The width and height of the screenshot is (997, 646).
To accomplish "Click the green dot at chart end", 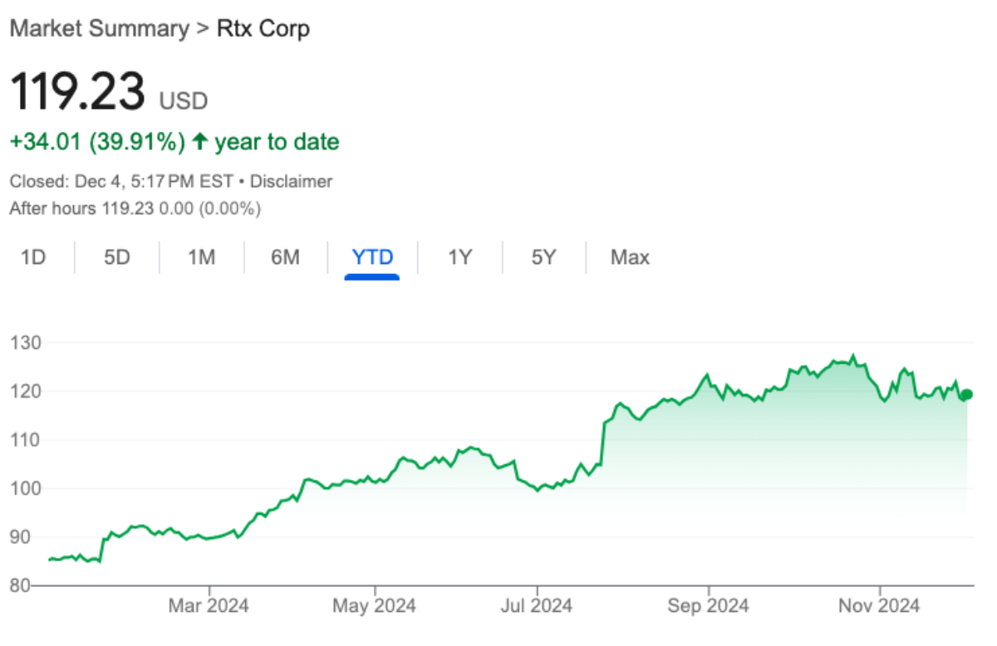I will pyautogui.click(x=966, y=394).
